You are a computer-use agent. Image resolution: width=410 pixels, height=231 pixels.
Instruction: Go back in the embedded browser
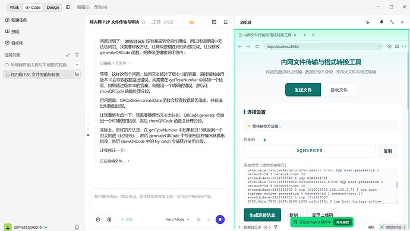[x=240, y=46]
